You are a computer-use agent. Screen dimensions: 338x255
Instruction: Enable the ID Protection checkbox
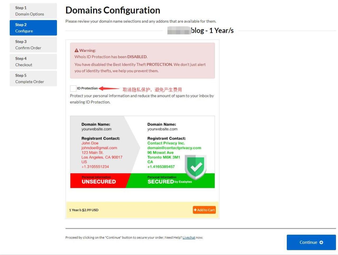point(73,89)
